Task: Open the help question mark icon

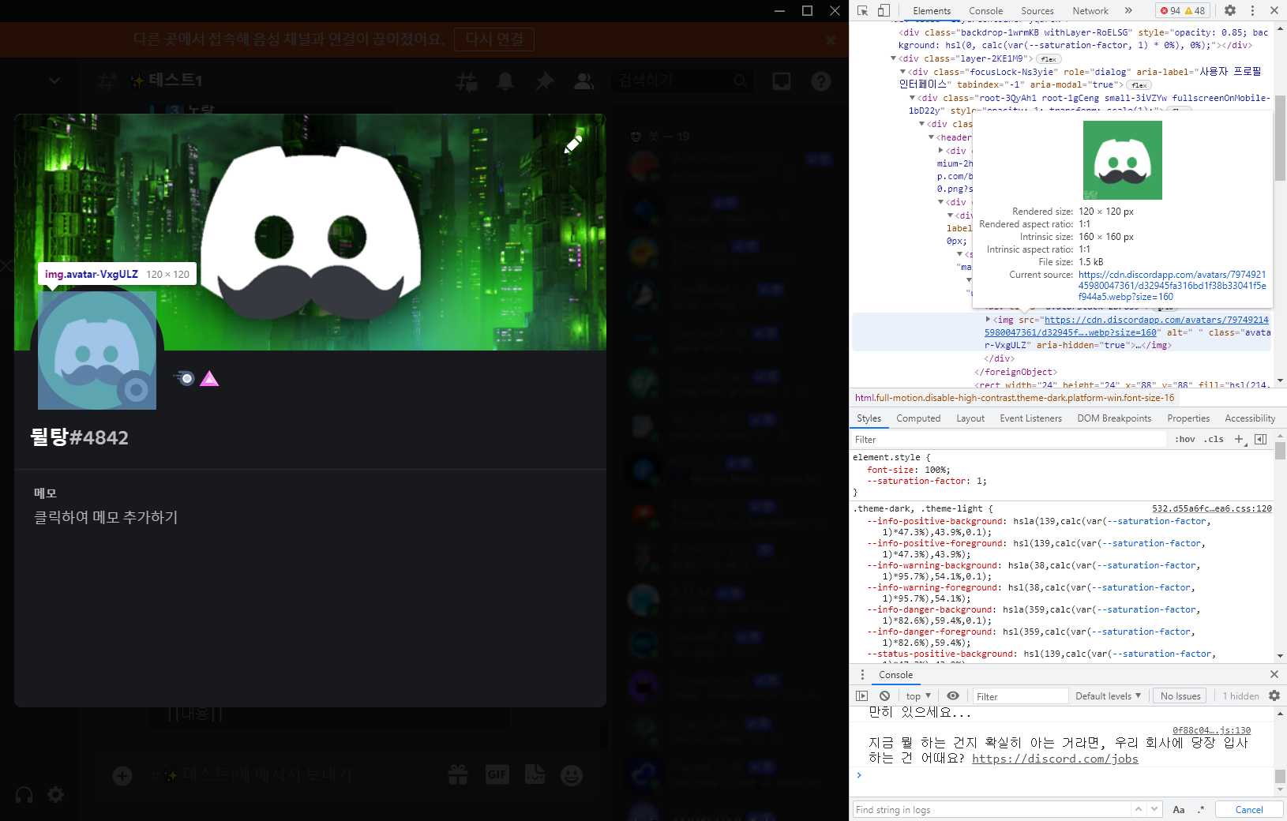Action: click(x=821, y=81)
